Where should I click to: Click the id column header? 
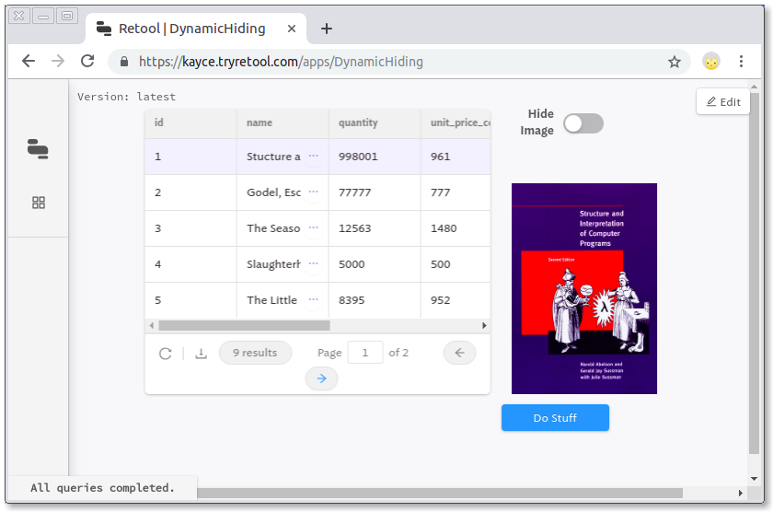(x=190, y=122)
